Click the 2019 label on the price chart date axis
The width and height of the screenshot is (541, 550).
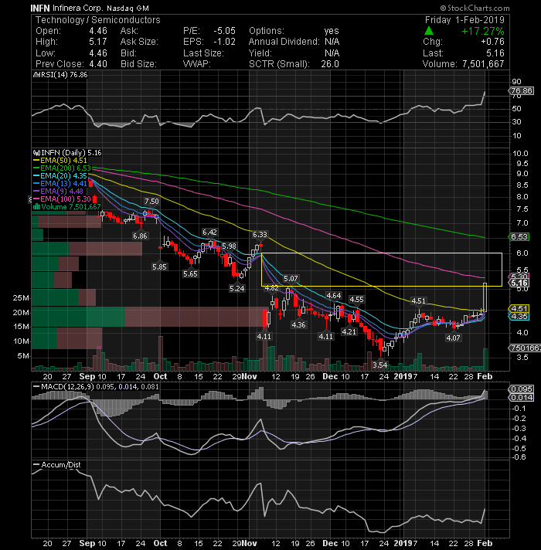pos(403,376)
